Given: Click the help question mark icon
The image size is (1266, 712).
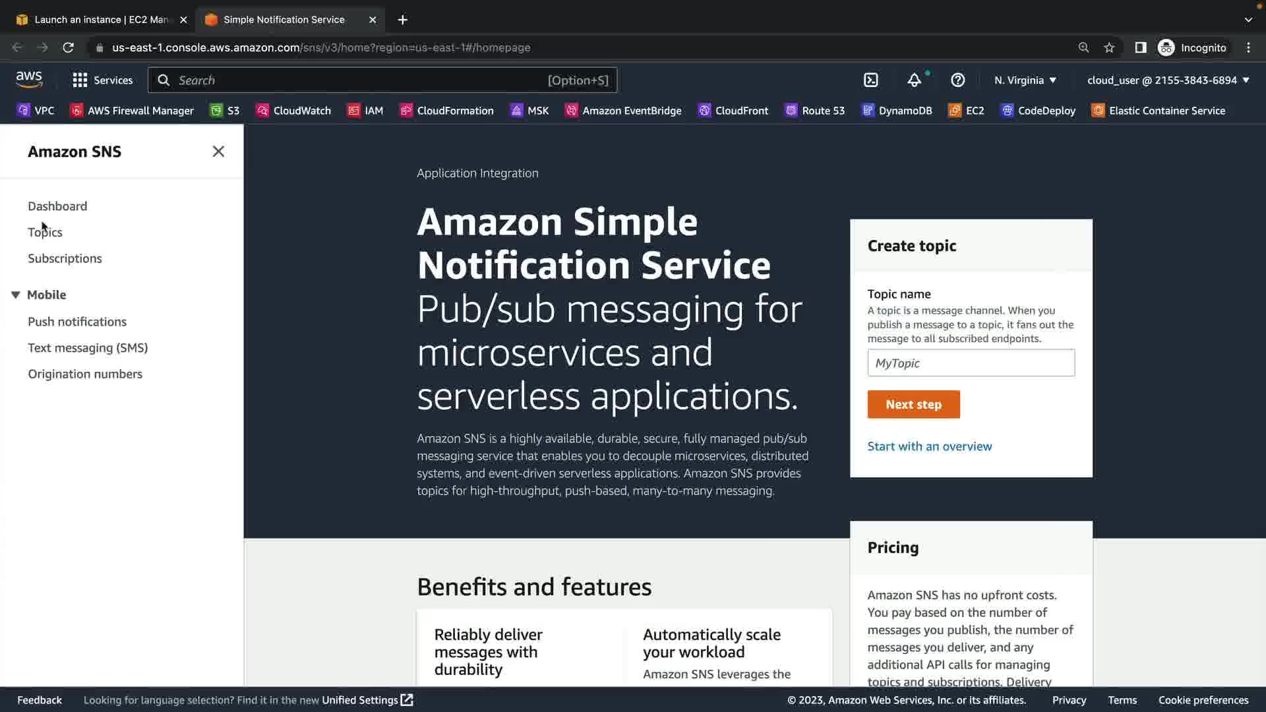Looking at the screenshot, I should [x=958, y=80].
